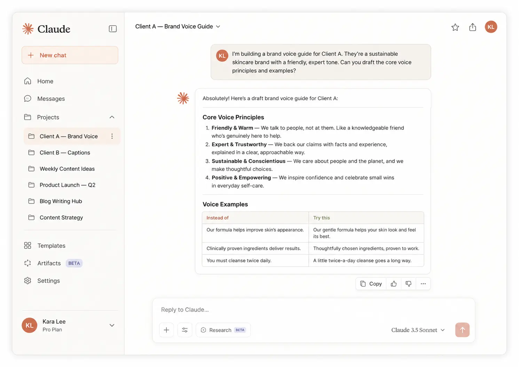
Task: Click the Pro Plan label
Action: tap(52, 330)
